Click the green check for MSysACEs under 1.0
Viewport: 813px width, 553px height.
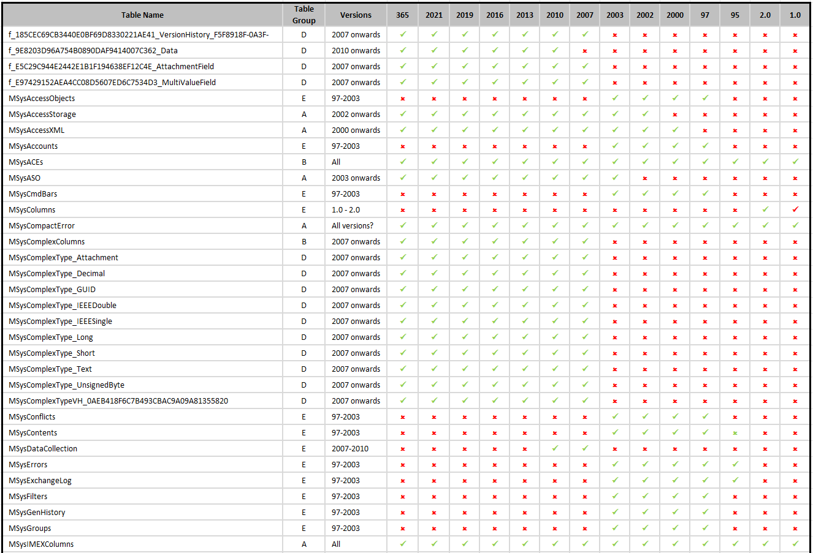pyautogui.click(x=795, y=162)
